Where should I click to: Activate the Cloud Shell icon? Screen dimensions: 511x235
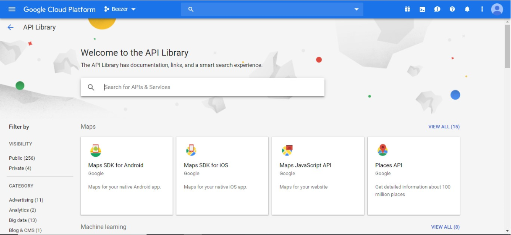[422, 9]
